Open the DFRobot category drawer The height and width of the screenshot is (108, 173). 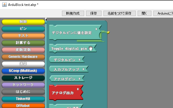pos(23,106)
